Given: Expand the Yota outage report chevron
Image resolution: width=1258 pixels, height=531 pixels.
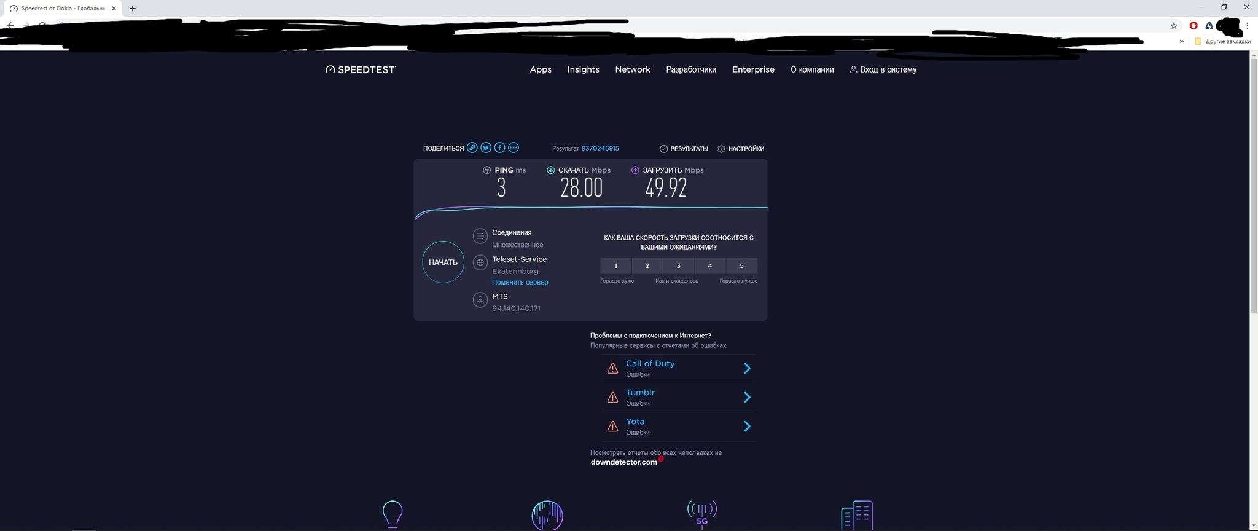Looking at the screenshot, I should (747, 426).
